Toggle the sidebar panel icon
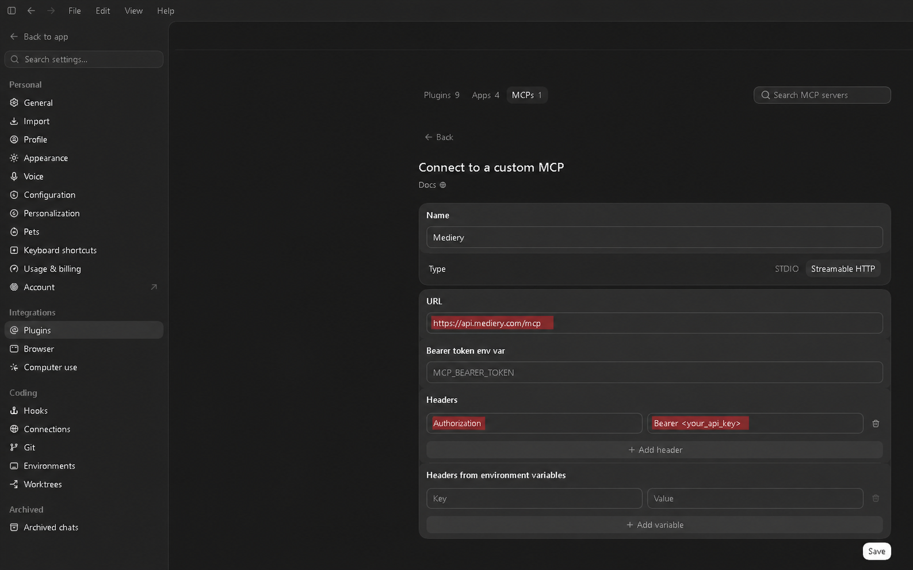Viewport: 913px width, 570px height. pos(12,11)
